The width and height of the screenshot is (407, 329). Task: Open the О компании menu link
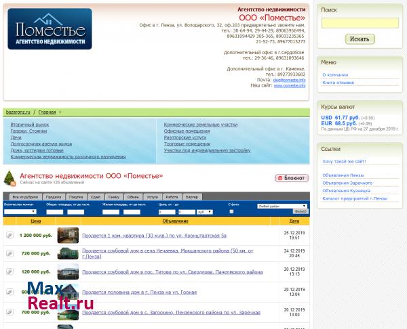pyautogui.click(x=335, y=75)
